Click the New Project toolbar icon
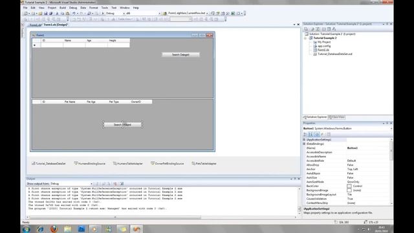This screenshot has width=414, height=233. pos(26,13)
